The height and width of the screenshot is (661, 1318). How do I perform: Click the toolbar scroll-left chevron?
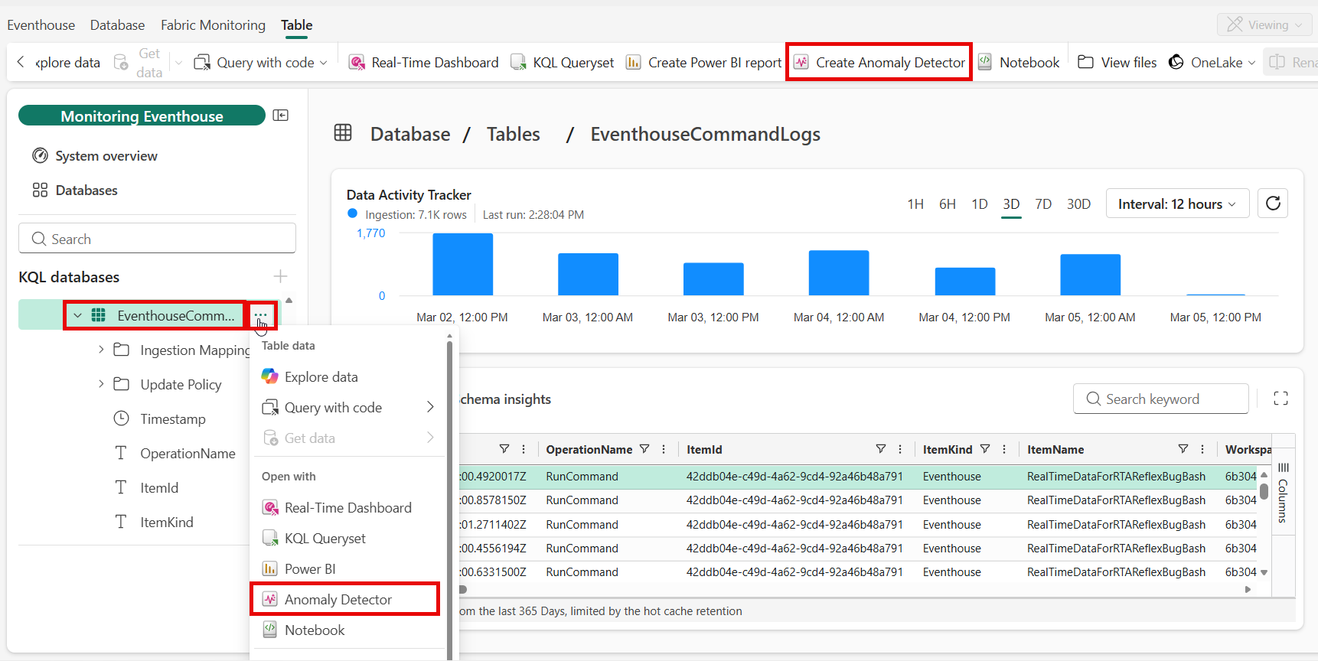[21, 62]
